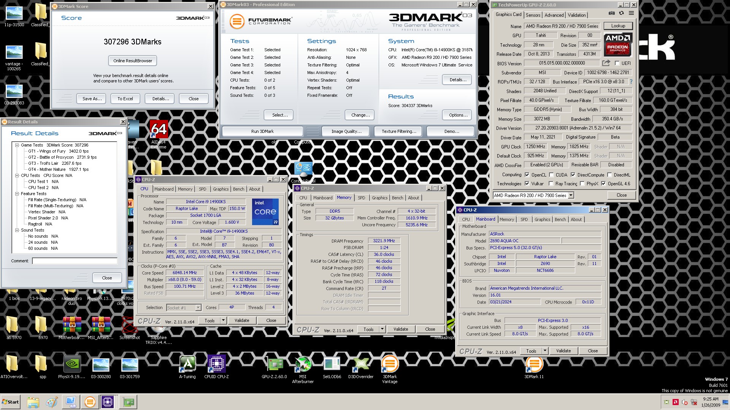Click the CPU-Z taskbar icon

(x=108, y=402)
